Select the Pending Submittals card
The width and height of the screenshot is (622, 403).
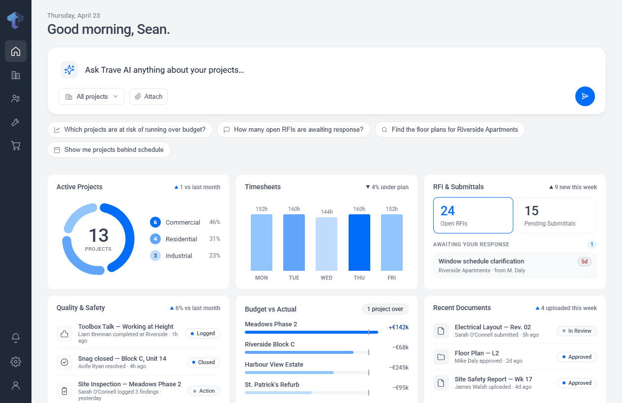click(557, 215)
